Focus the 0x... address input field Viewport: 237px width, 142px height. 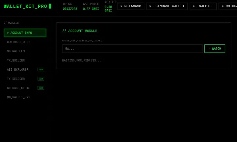132,49
